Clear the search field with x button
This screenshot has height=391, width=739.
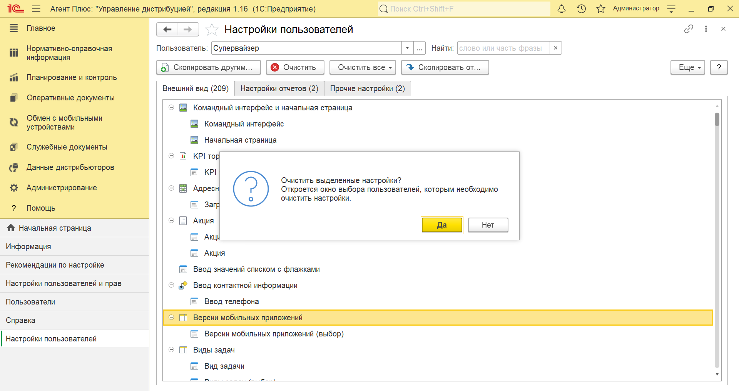[x=555, y=48]
